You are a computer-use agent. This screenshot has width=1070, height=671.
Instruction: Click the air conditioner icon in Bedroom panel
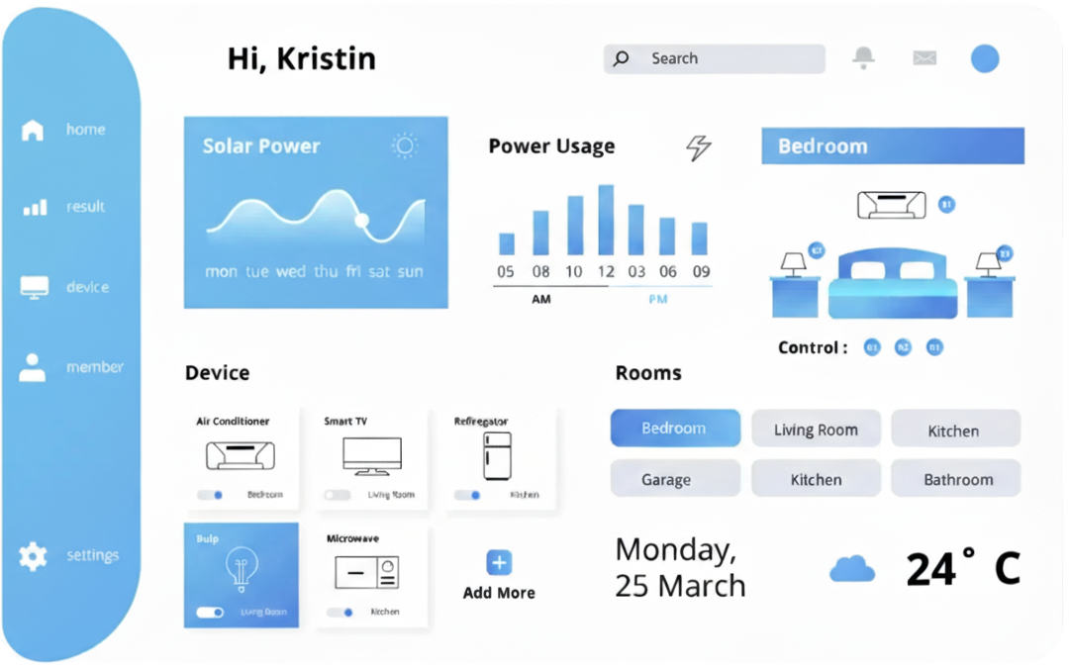point(891,205)
